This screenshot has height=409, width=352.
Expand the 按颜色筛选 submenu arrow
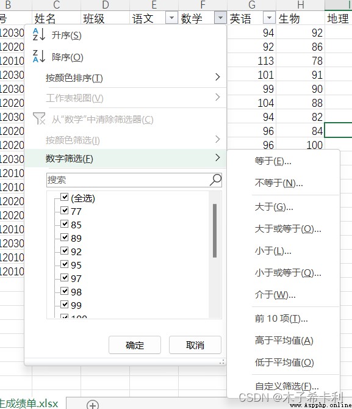point(217,139)
